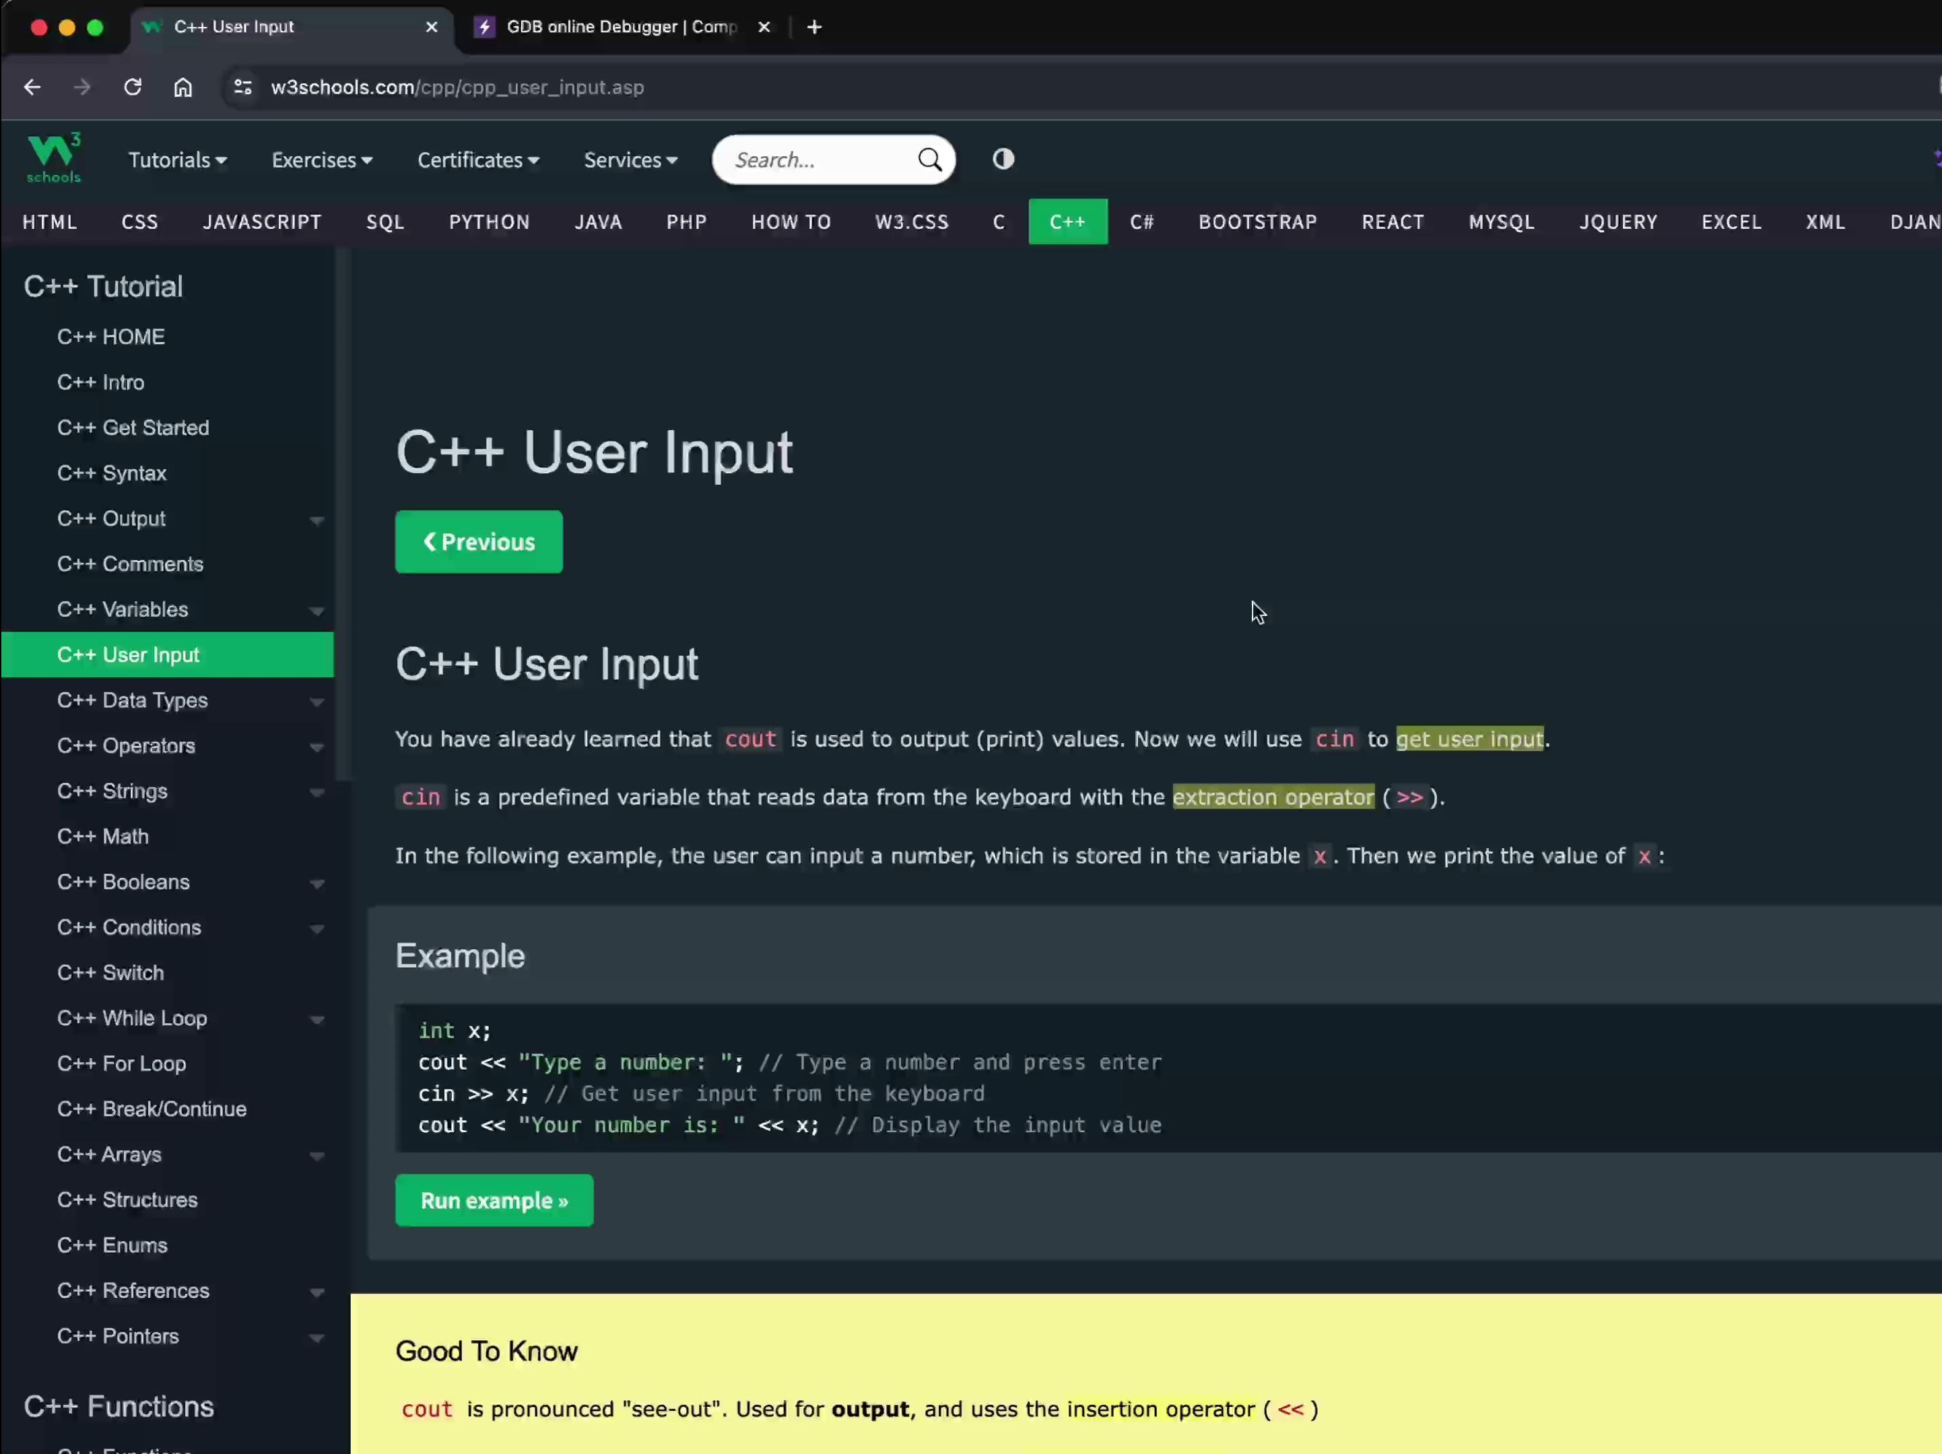This screenshot has width=1942, height=1454.
Task: Click the search magnifier icon
Action: pos(929,160)
